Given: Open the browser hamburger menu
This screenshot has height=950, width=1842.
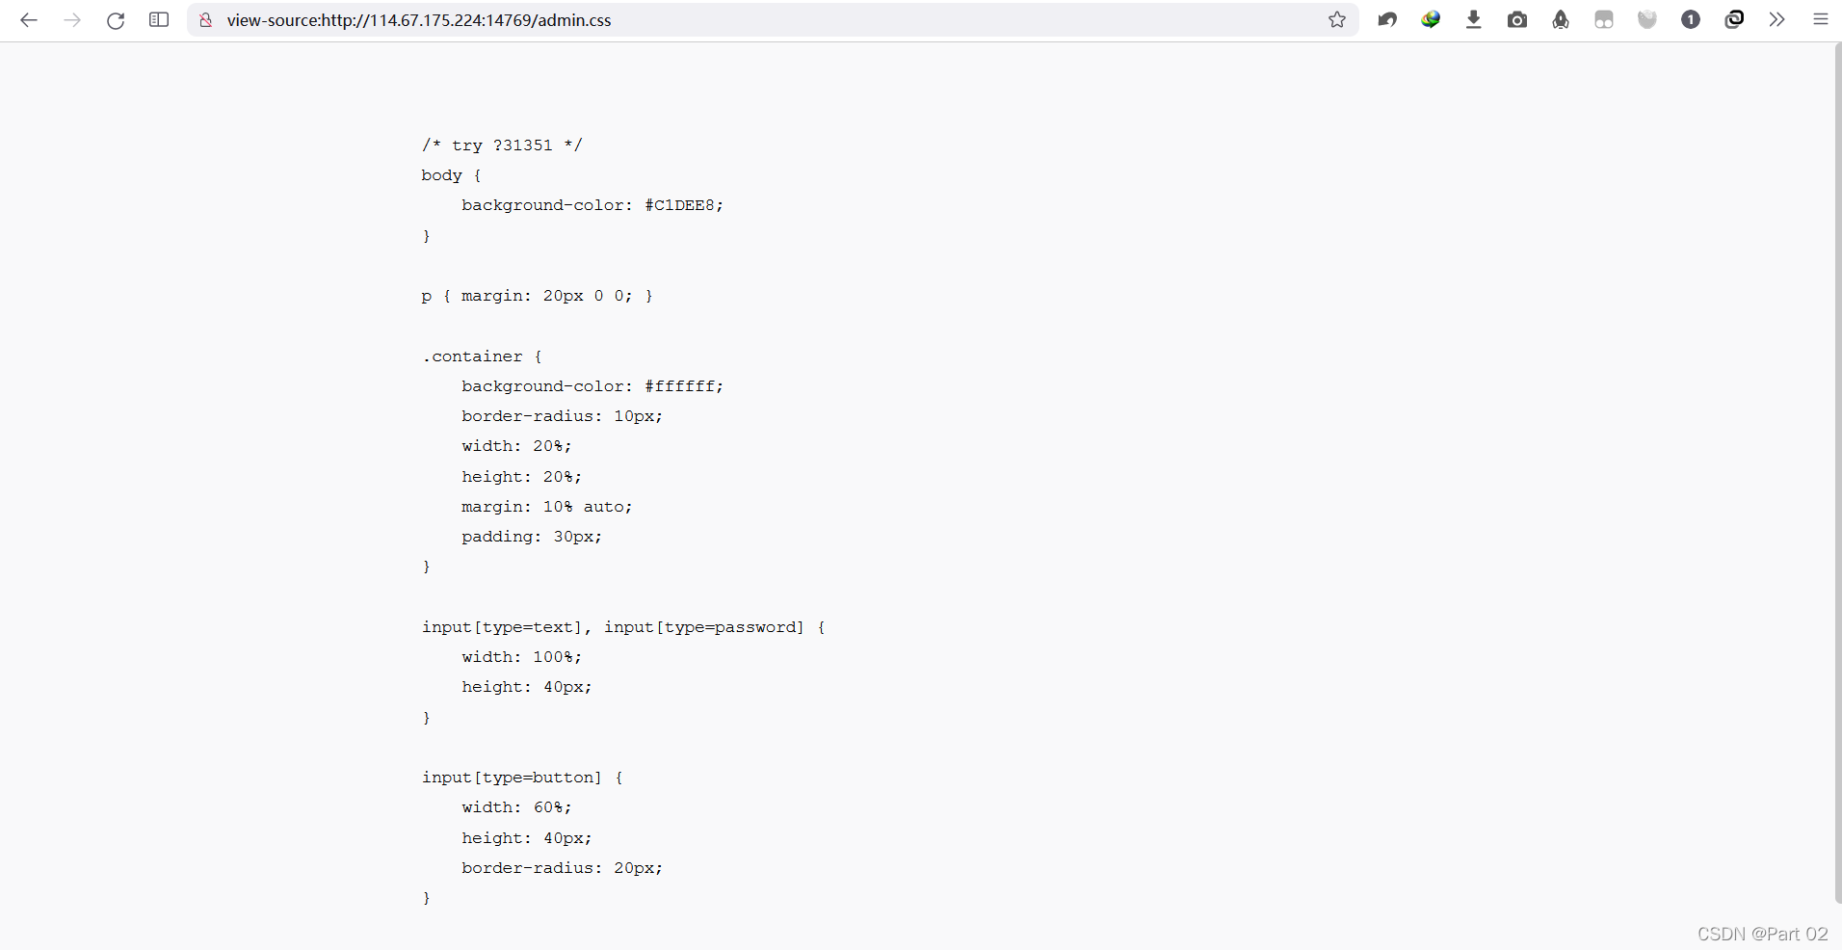Looking at the screenshot, I should (x=1821, y=19).
